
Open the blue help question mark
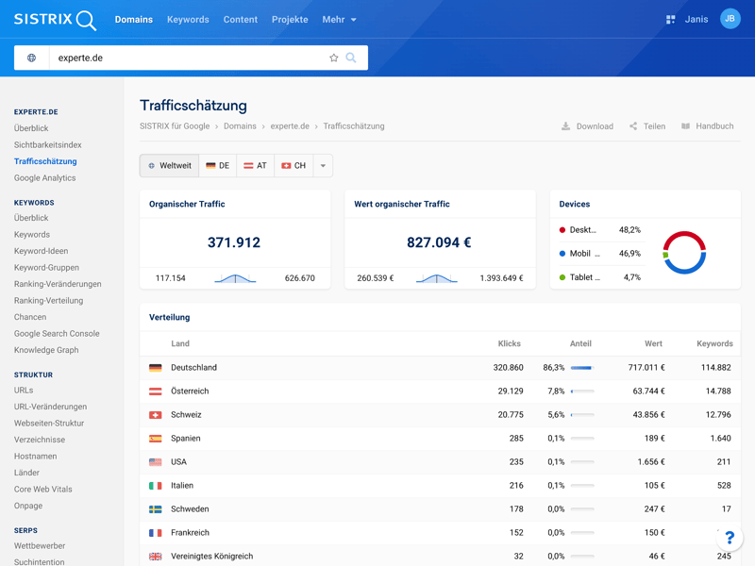[729, 538]
